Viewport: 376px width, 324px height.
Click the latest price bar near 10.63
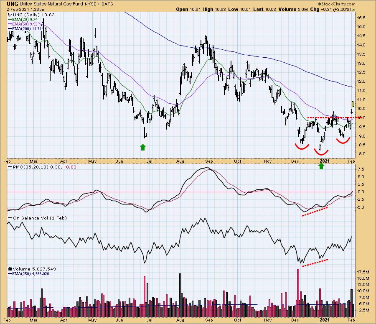(353, 104)
